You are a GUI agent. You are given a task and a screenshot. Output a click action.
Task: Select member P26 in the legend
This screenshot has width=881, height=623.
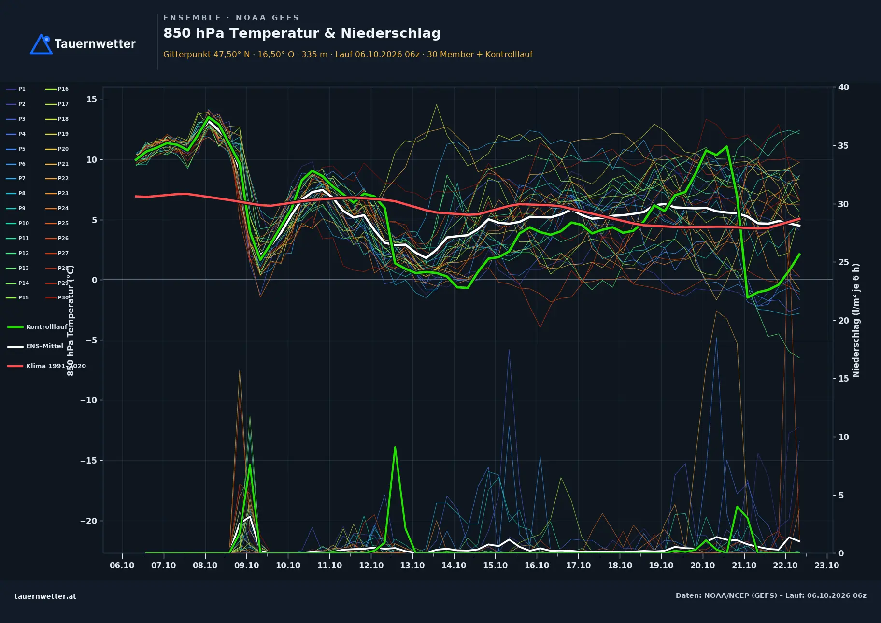pyautogui.click(x=57, y=238)
